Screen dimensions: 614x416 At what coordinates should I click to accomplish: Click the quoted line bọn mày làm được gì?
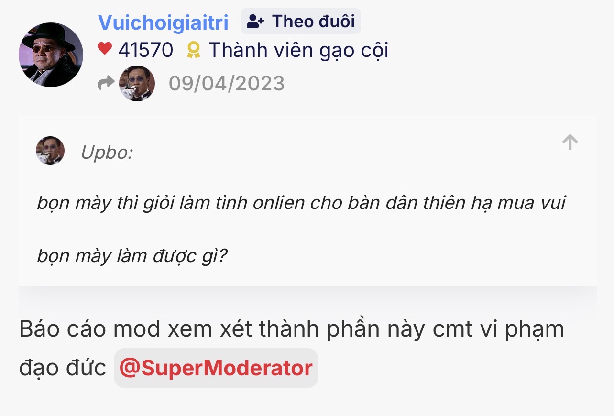click(x=132, y=257)
